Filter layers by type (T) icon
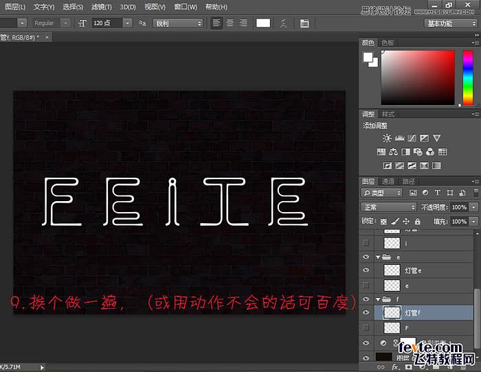The width and height of the screenshot is (481, 372). (x=438, y=193)
